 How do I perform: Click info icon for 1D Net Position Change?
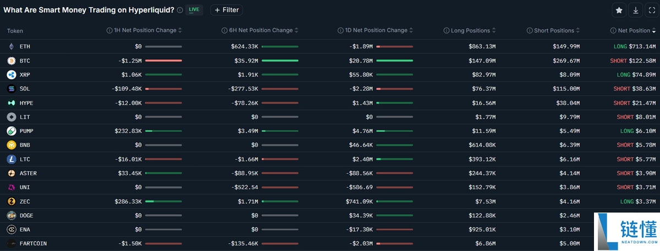point(340,31)
